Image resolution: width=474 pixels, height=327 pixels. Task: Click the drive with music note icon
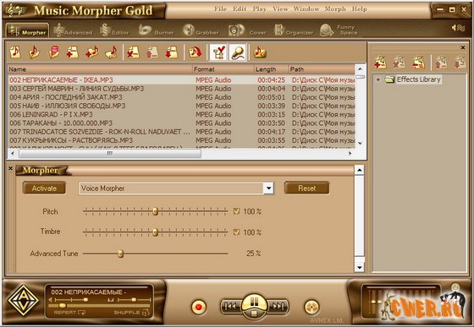[111, 52]
